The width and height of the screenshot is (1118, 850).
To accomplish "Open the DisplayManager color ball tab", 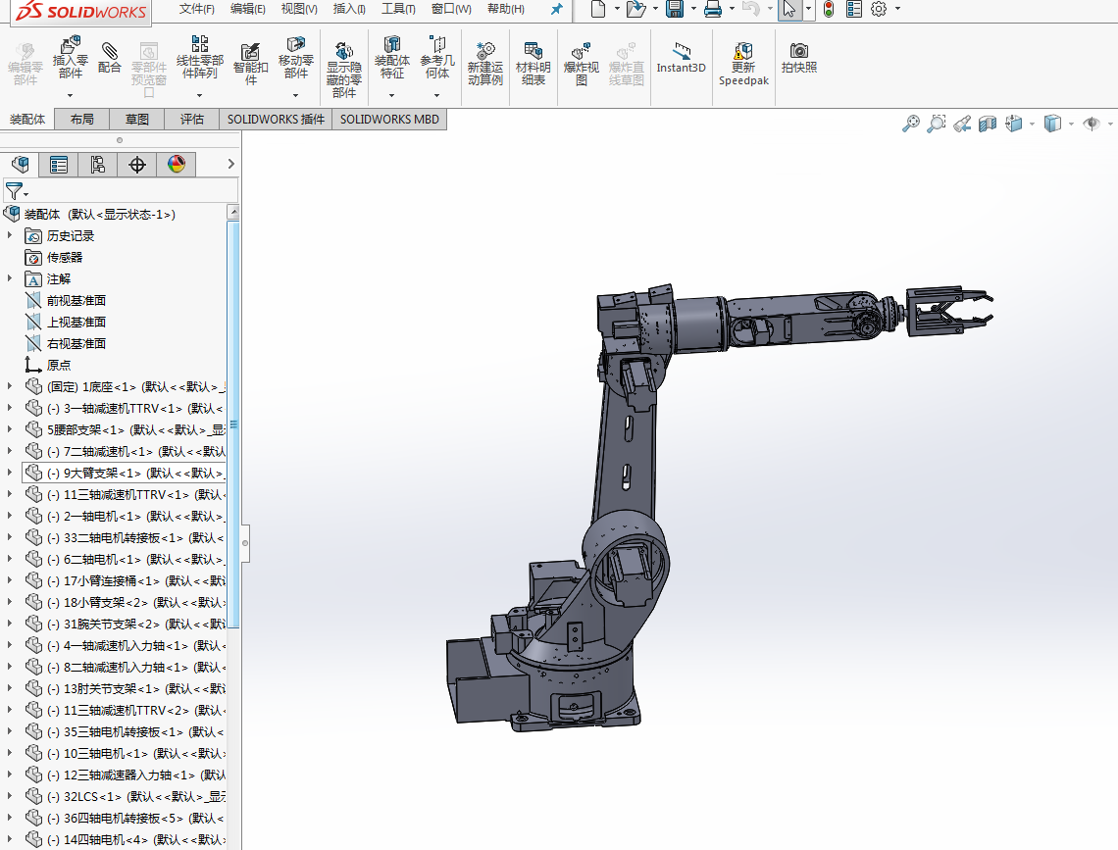I will [x=177, y=165].
